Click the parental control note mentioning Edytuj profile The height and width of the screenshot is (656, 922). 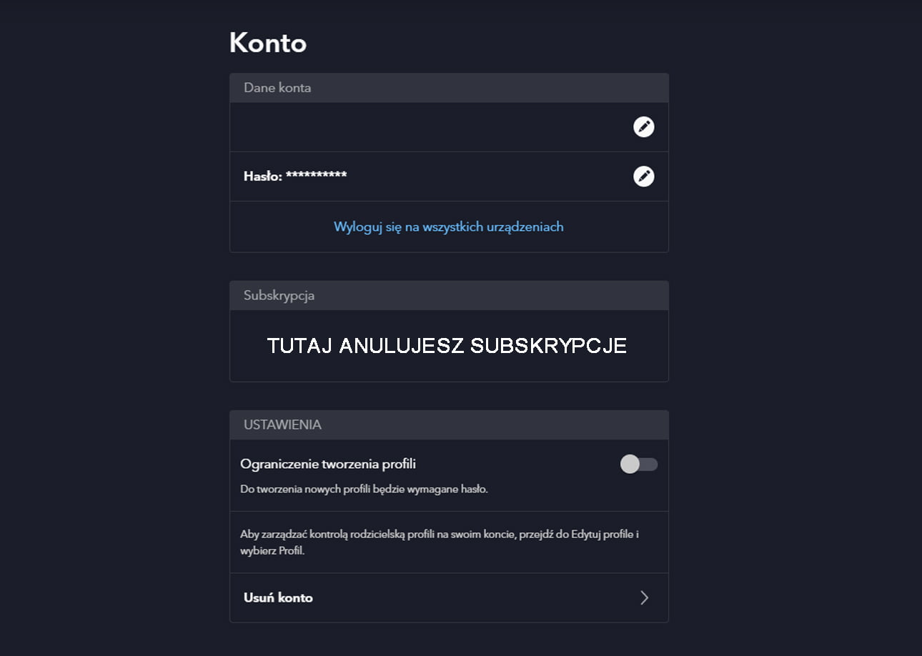coord(440,541)
